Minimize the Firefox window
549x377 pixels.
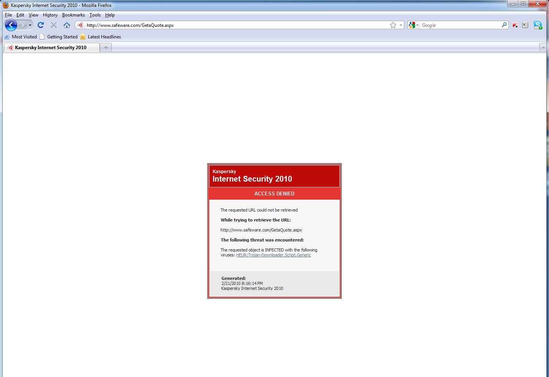point(513,4)
